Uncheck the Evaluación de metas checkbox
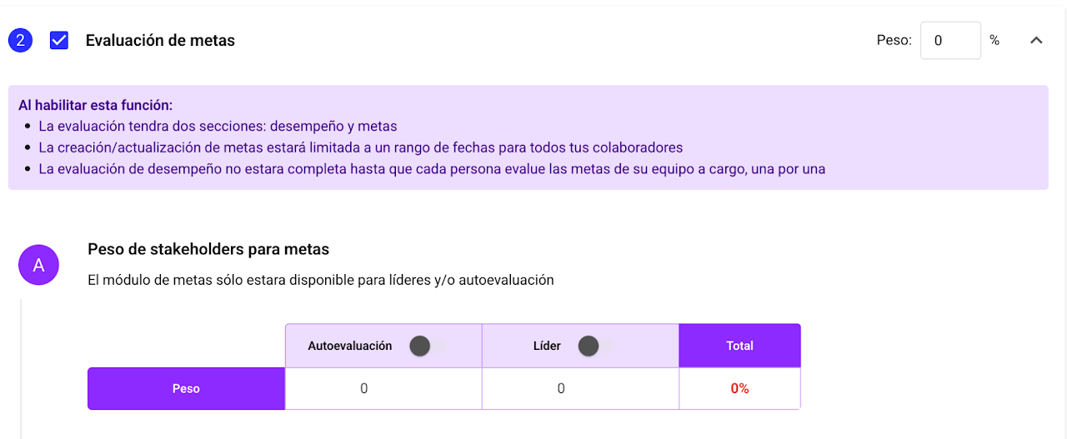The height and width of the screenshot is (439, 1067). [x=59, y=40]
